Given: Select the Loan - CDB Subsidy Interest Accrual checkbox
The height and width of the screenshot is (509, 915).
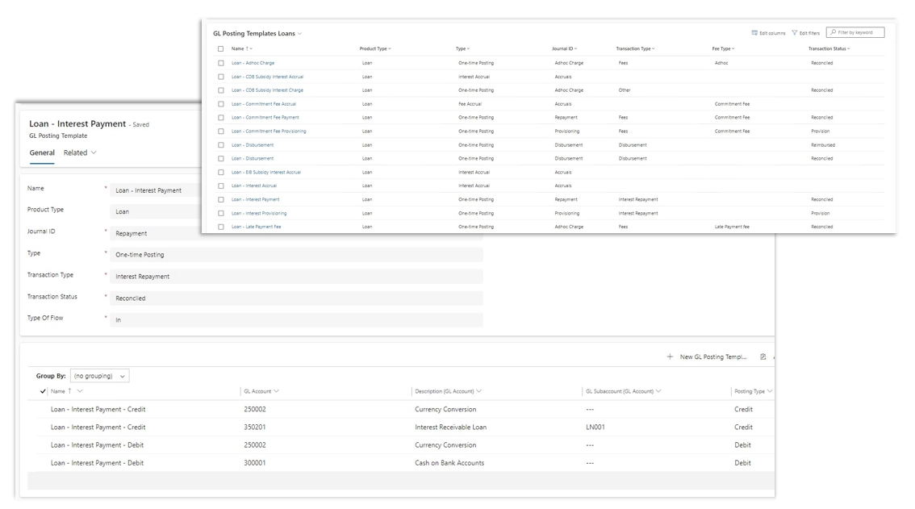Looking at the screenshot, I should (220, 77).
